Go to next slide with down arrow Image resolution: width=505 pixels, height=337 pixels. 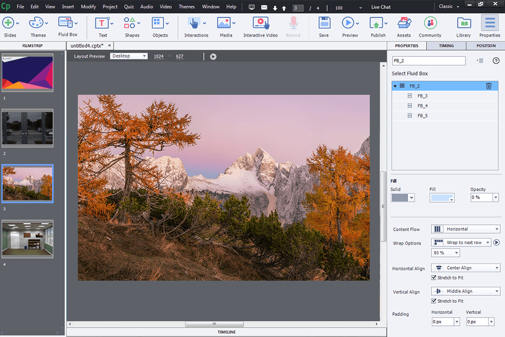pos(275,8)
